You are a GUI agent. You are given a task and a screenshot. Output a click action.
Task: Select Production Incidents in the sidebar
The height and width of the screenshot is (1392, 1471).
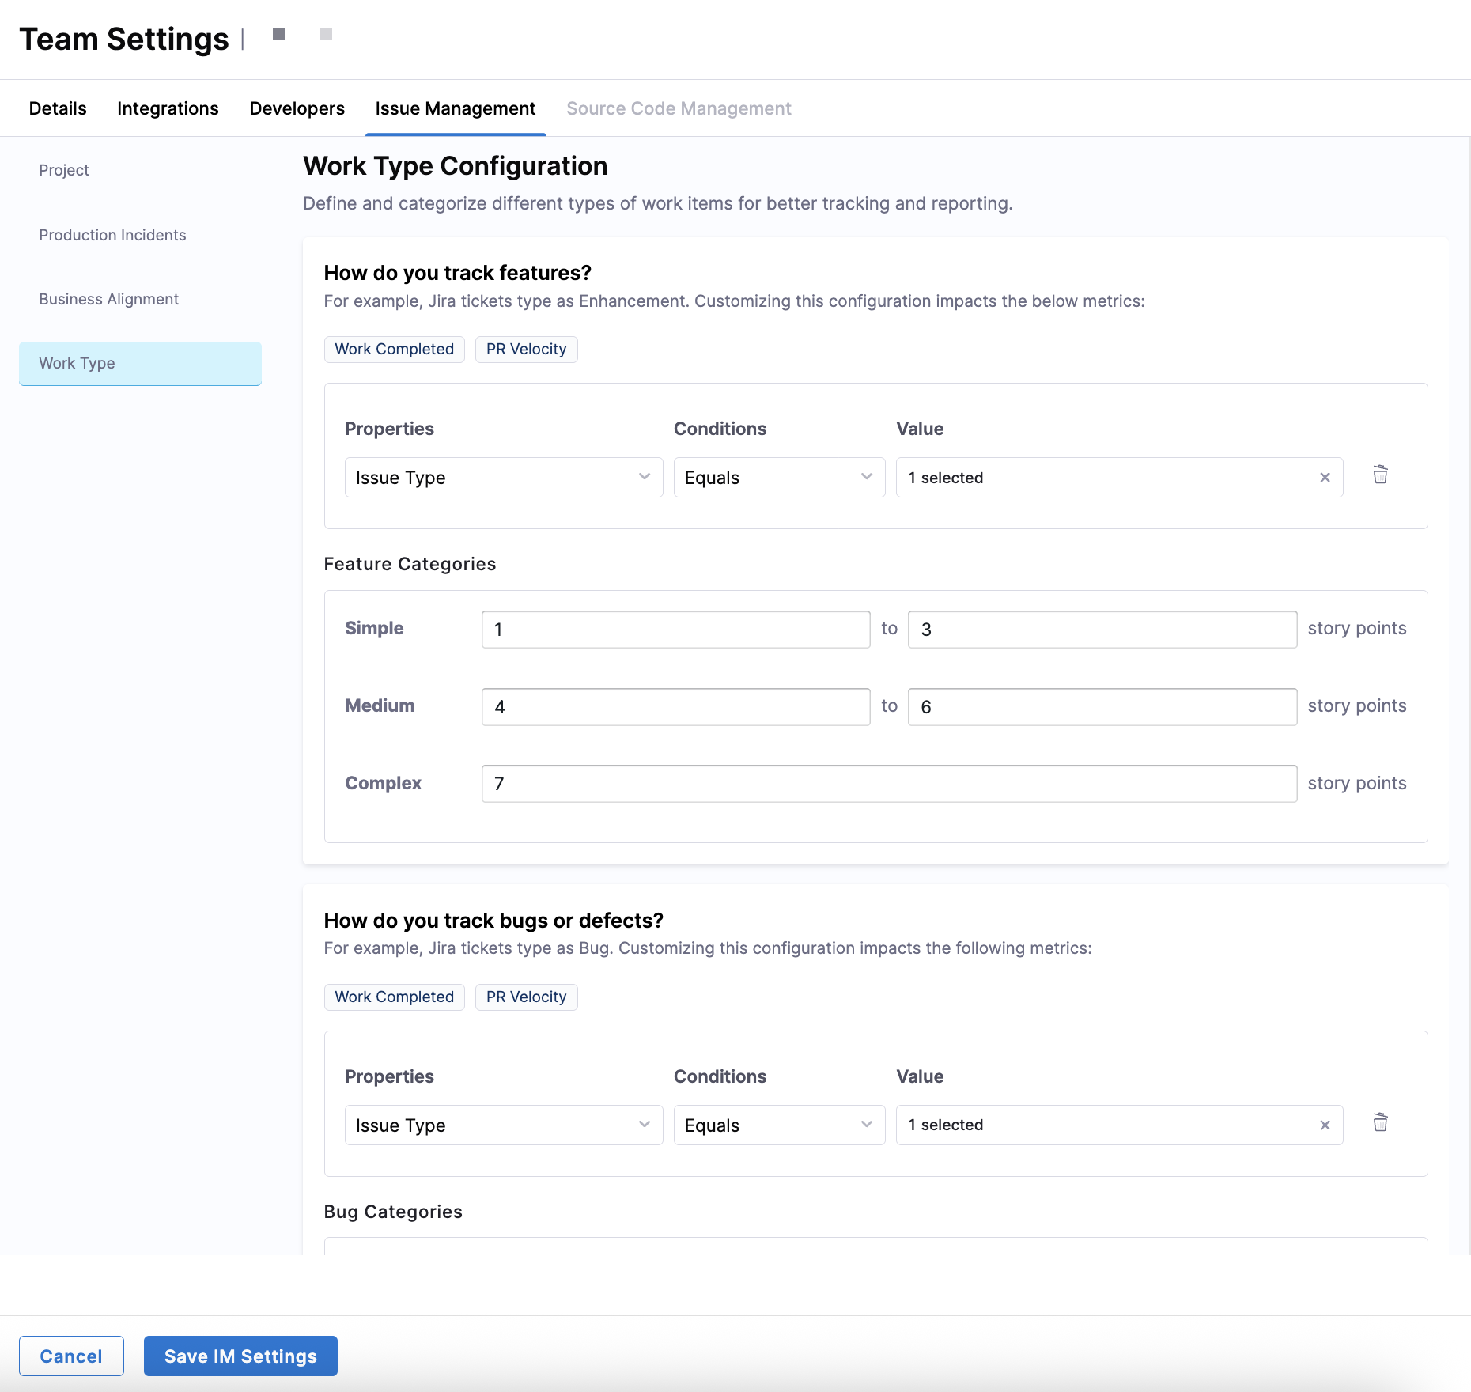point(112,235)
